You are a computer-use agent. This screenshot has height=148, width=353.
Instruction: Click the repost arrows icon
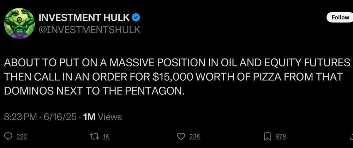(x=94, y=136)
